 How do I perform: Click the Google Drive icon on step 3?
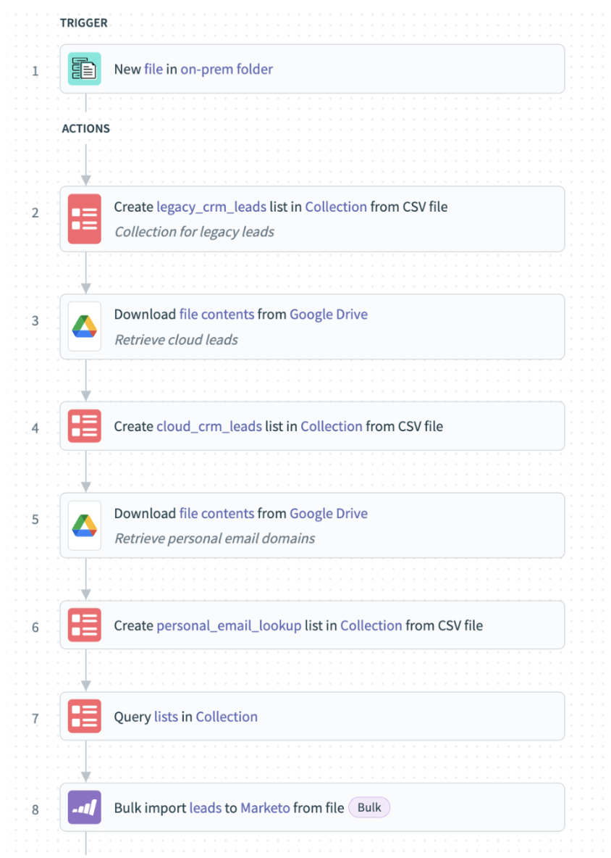click(84, 326)
